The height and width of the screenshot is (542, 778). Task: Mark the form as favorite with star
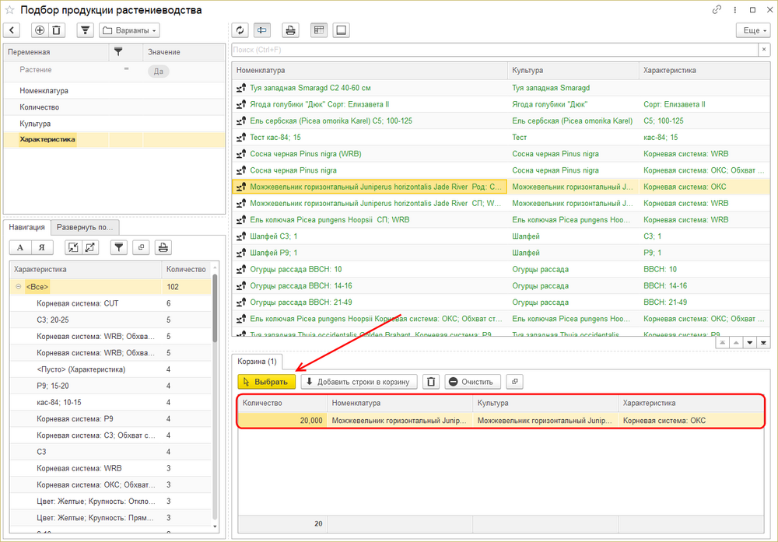[9, 10]
